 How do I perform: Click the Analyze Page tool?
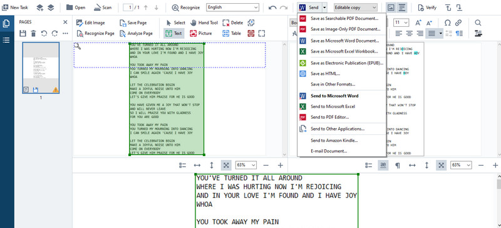(136, 33)
